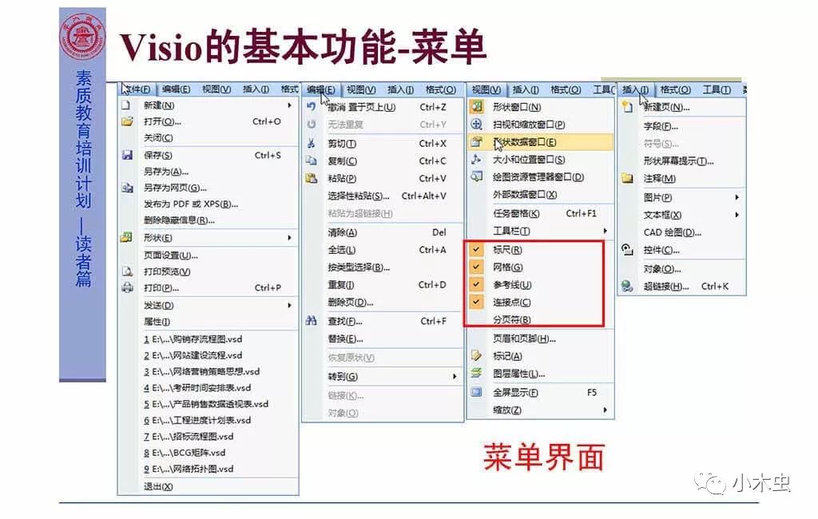Click the scissors icon beside 剪切(T)
Viewport: 818px width, 519px height.
pos(312,144)
